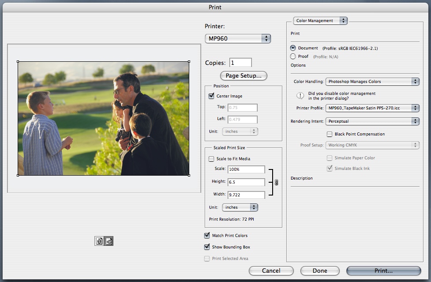Open the MP960 printer dropdown

click(238, 38)
